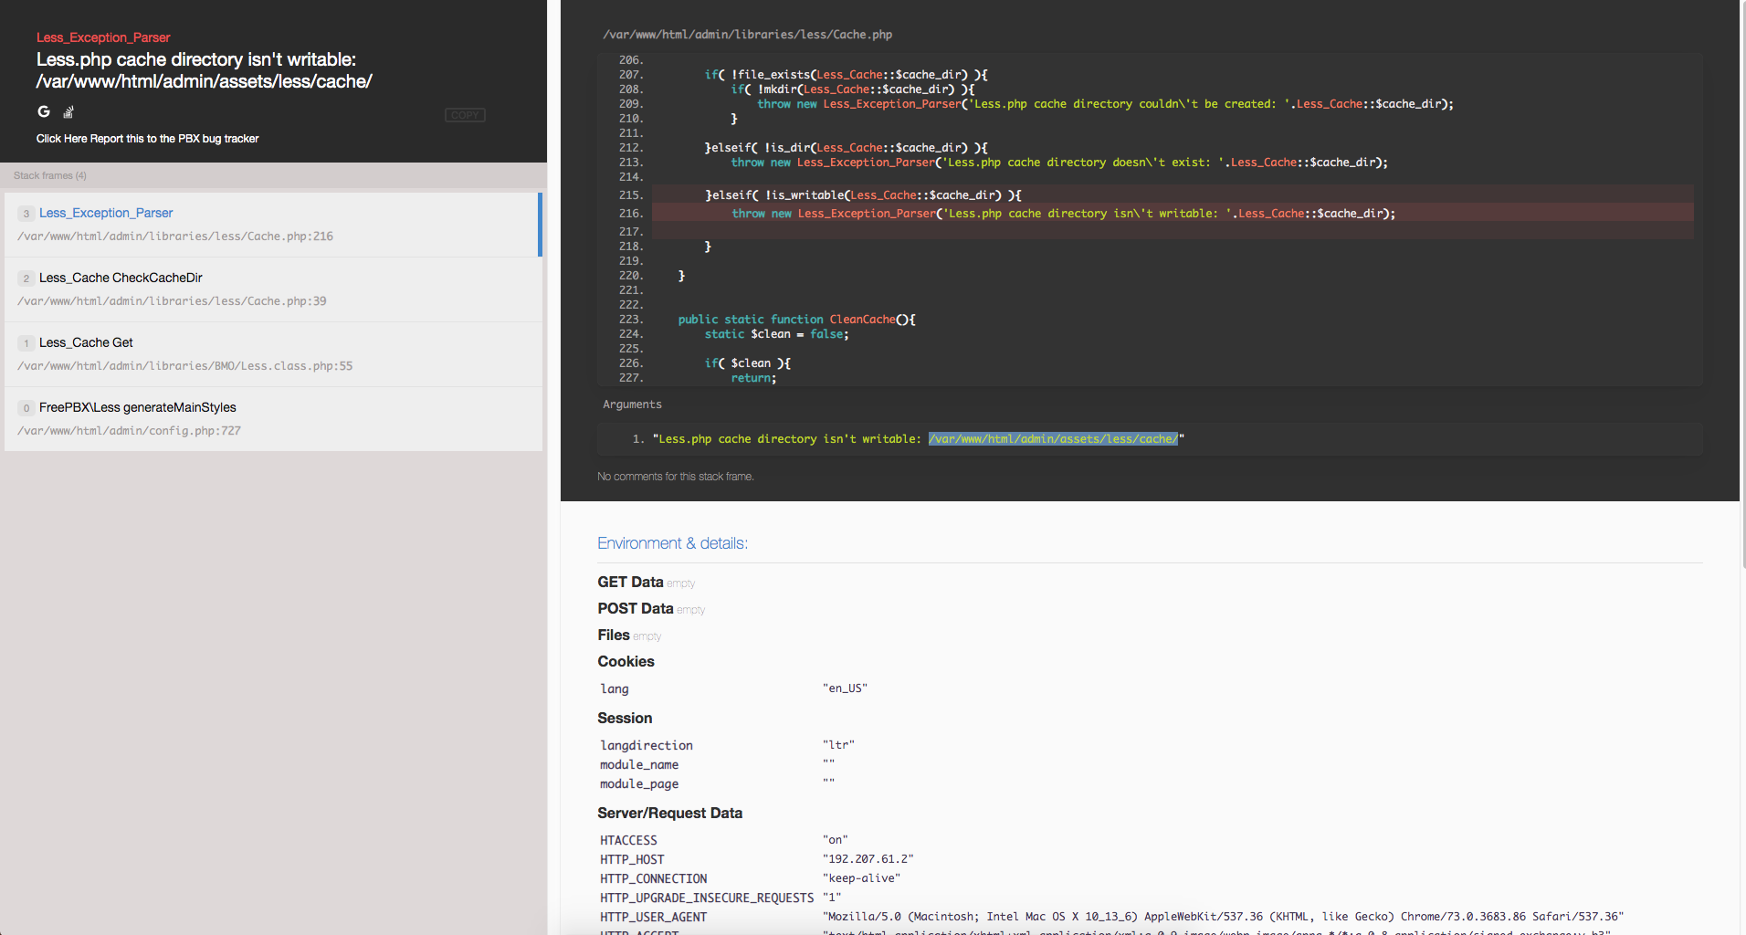The image size is (1746, 935).
Task: Click highlighted cache path in Arguments
Action: [x=1053, y=439]
